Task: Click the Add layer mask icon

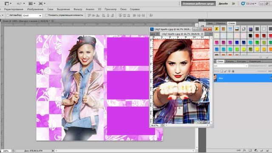Action: pyautogui.click(x=250, y=150)
